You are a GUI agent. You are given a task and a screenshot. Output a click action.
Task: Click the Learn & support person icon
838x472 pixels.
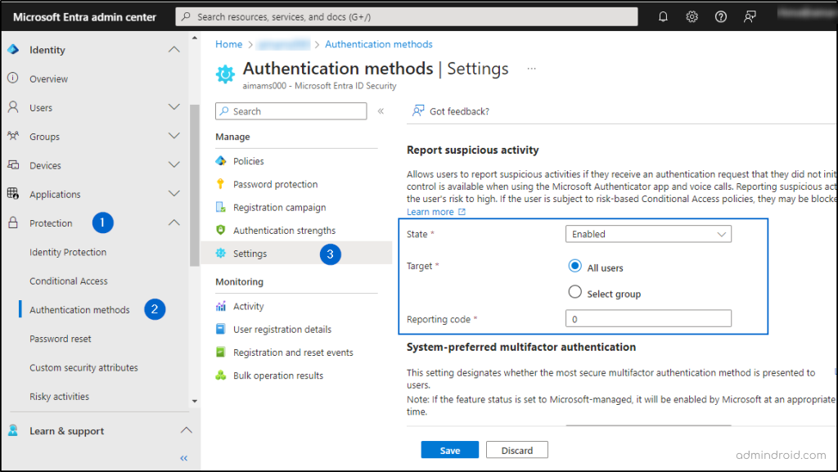tap(13, 430)
